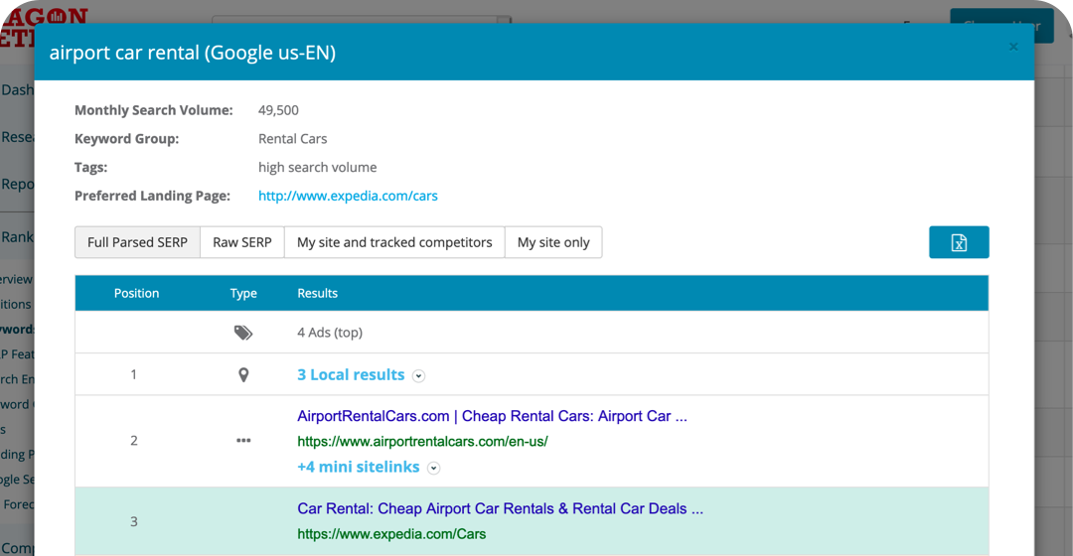Click the +4 mini sitelinks text
The width and height of the screenshot is (1073, 556).
(x=358, y=467)
